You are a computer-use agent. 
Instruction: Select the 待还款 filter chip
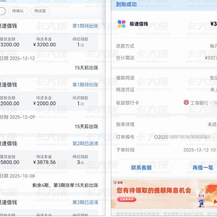pyautogui.click(x=40, y=11)
